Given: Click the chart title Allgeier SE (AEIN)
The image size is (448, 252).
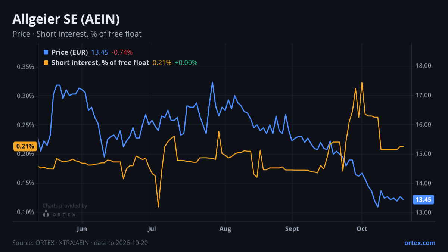Looking at the screenshot, I should 66,19.
